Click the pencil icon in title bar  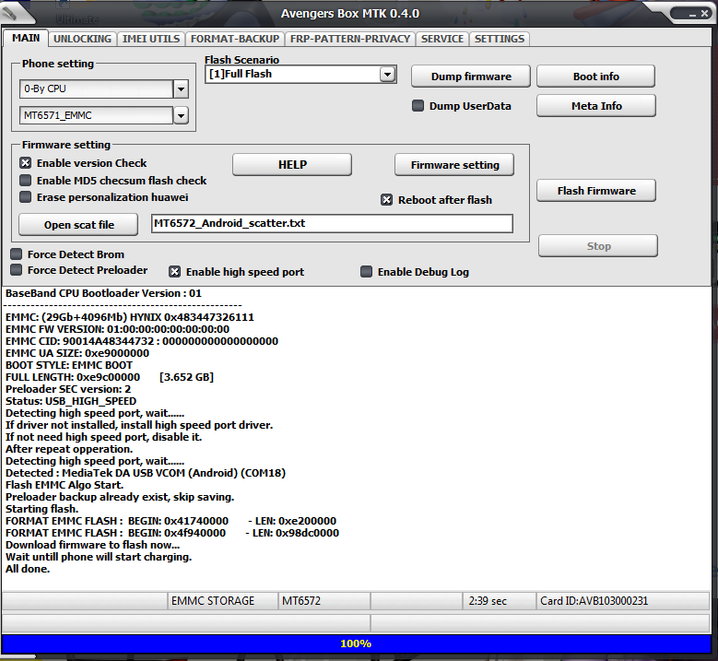[10, 13]
